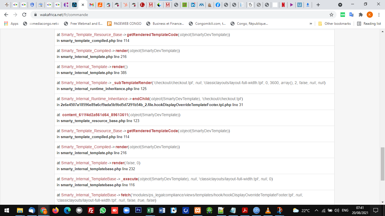Viewport: 385px width, 216px height.
Task: Go back to the previous page
Action: click(x=6, y=15)
